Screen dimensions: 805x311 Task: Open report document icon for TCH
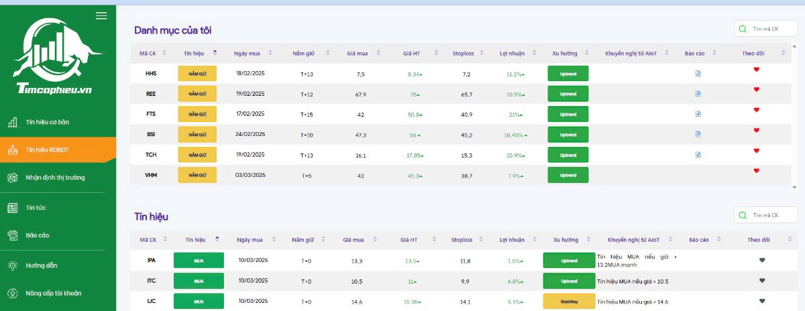(698, 155)
